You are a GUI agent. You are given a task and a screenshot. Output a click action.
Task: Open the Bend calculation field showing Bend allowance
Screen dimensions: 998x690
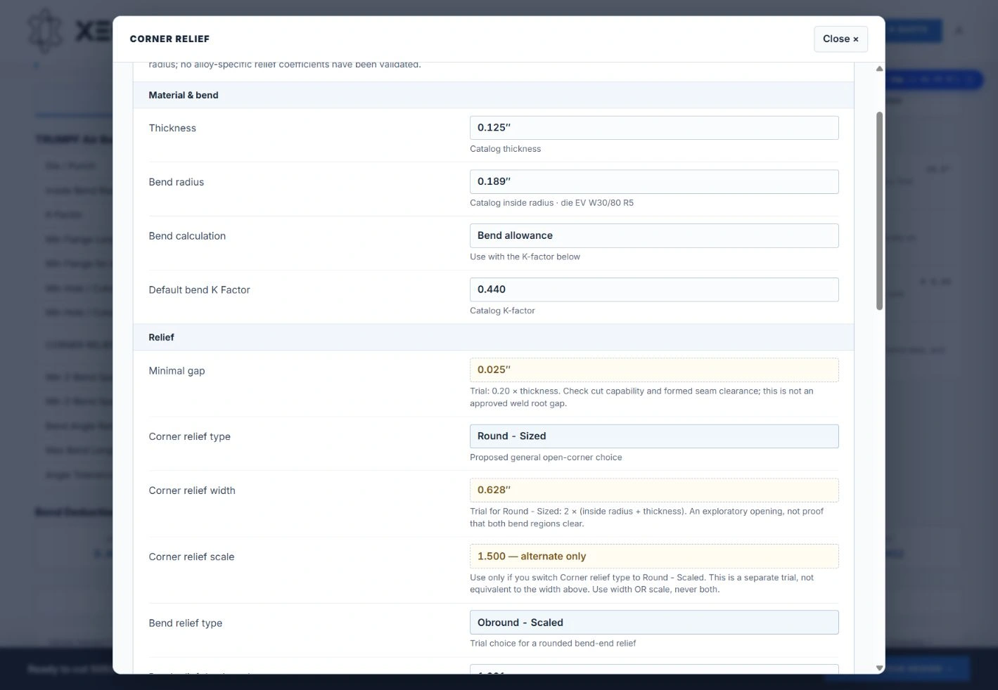654,235
